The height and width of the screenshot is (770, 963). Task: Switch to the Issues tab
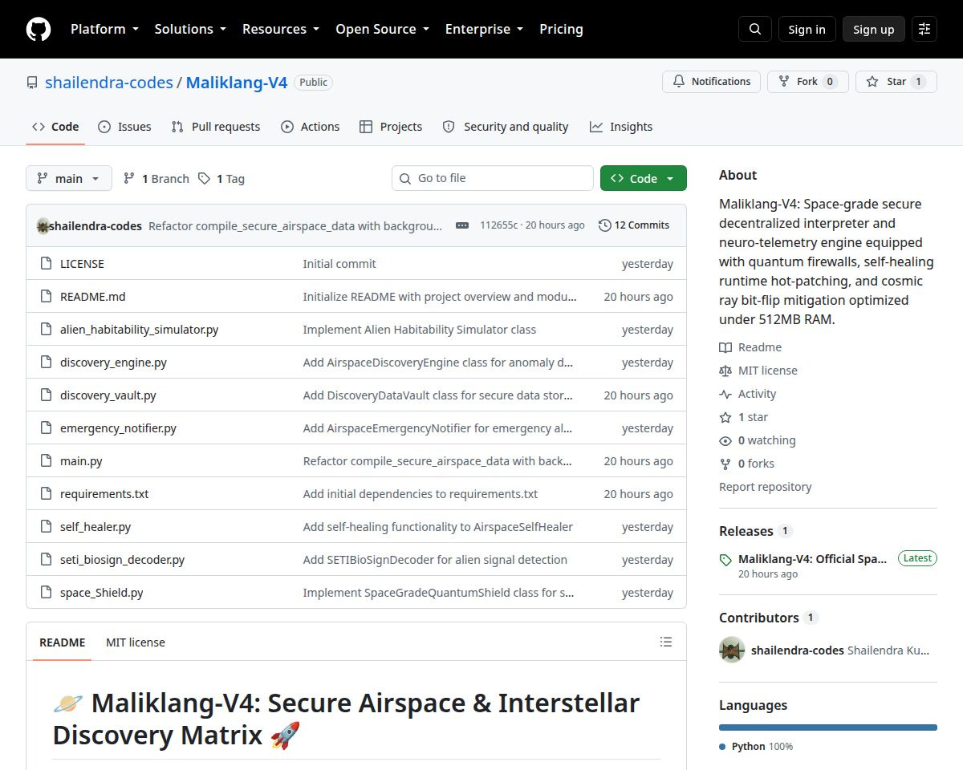point(124,127)
